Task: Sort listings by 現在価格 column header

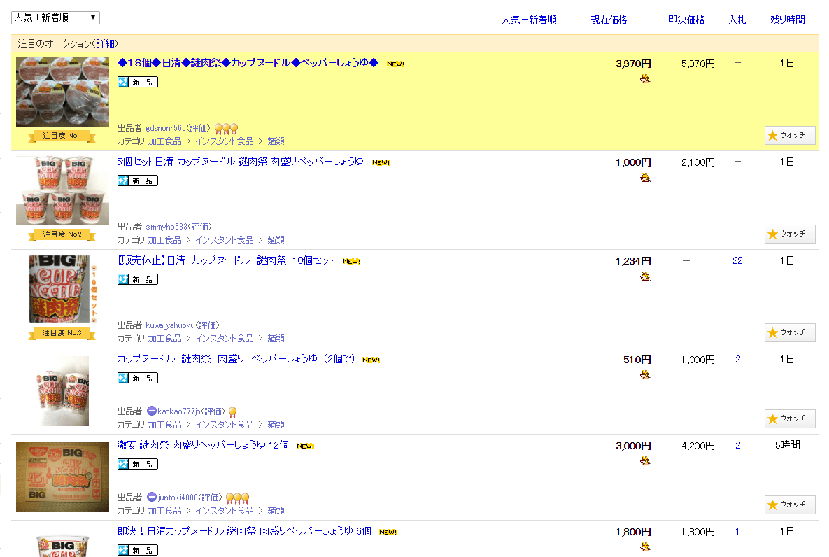Action: point(609,20)
